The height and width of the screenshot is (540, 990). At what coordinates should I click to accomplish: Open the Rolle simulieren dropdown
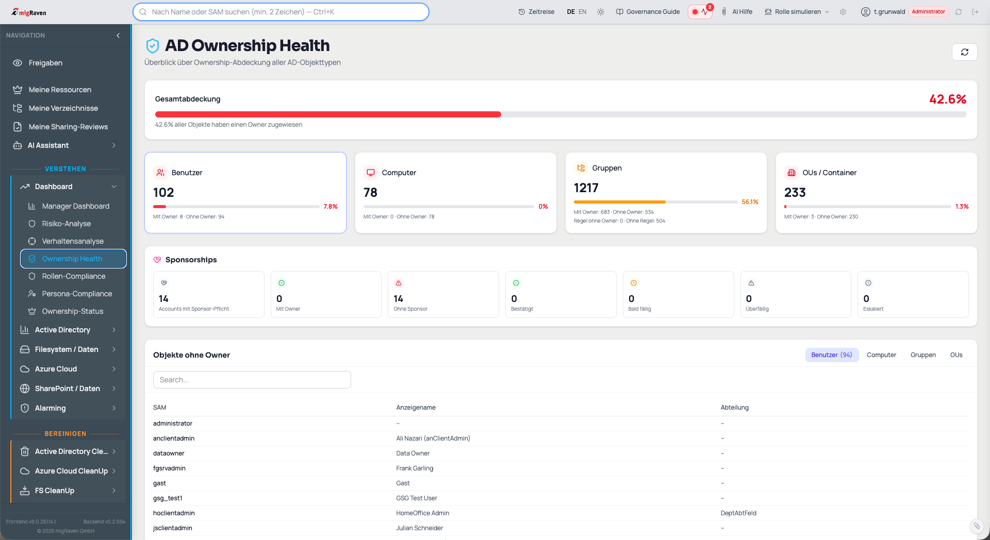(797, 12)
